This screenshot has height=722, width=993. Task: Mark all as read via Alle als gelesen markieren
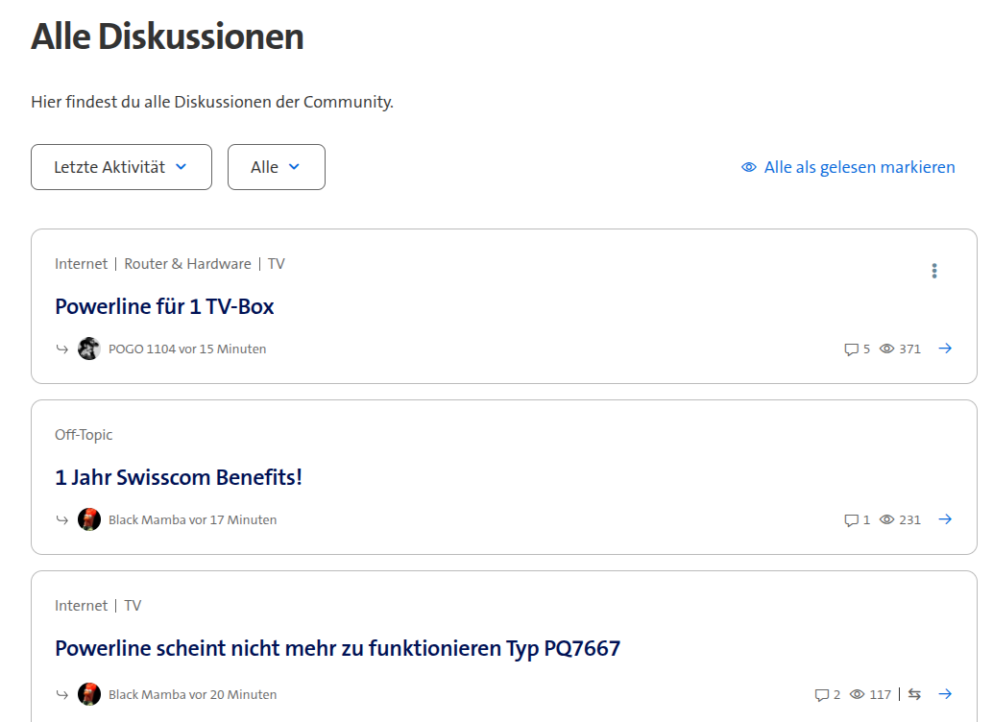tap(849, 167)
